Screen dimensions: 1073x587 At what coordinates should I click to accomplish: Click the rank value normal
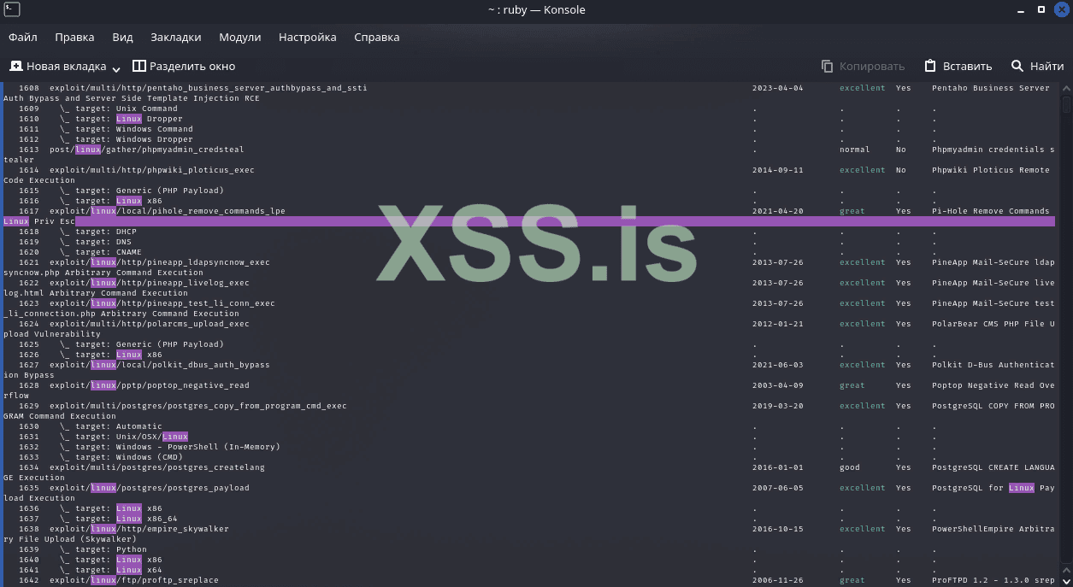tap(855, 150)
